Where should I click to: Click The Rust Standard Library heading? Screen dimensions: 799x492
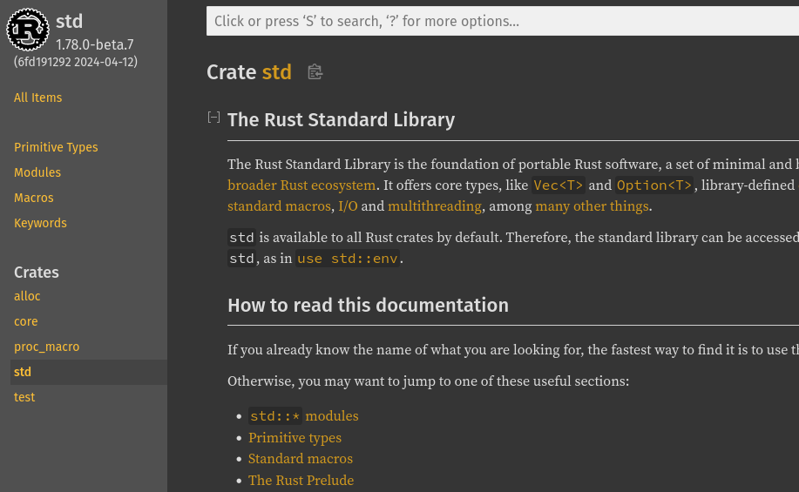[341, 119]
